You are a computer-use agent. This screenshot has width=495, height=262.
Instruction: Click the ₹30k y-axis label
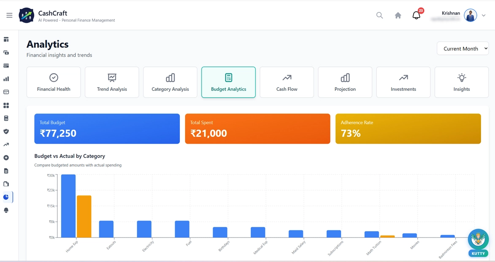51,175
